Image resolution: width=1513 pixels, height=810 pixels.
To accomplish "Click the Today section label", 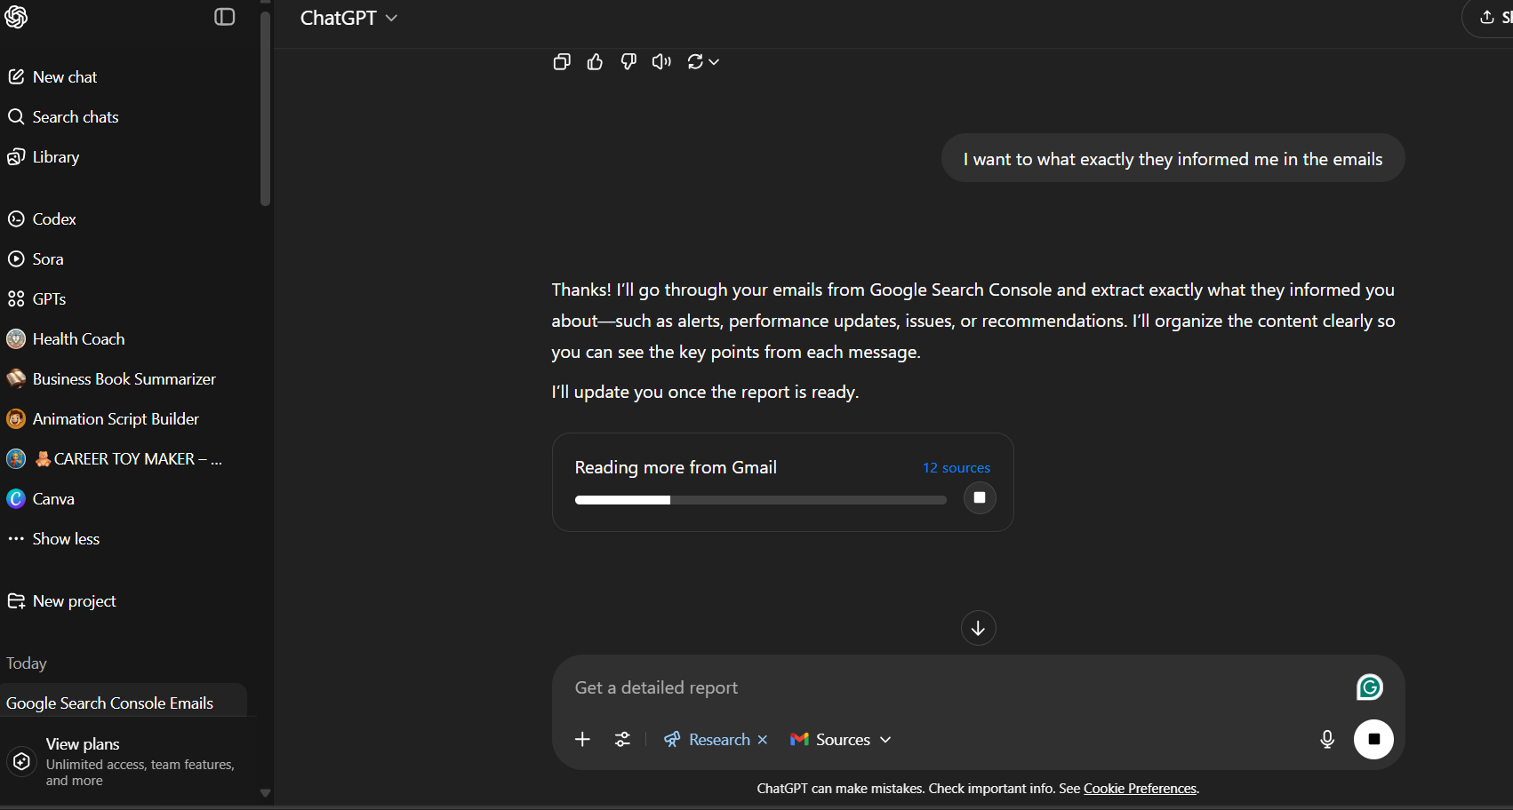I will tap(27, 663).
